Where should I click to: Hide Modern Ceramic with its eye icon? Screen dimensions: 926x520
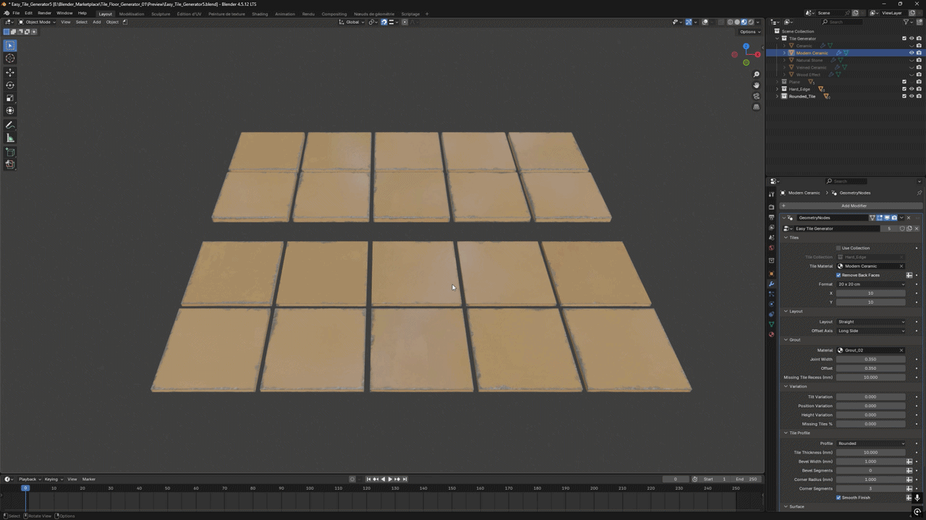[911, 53]
